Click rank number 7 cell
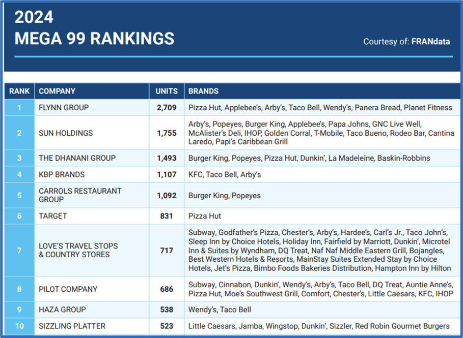Image resolution: width=463 pixels, height=338 pixels. pos(19,250)
